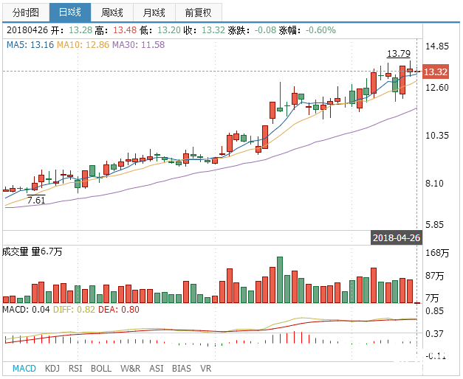
Task: Open the 月K线 tab
Action: tap(154, 13)
